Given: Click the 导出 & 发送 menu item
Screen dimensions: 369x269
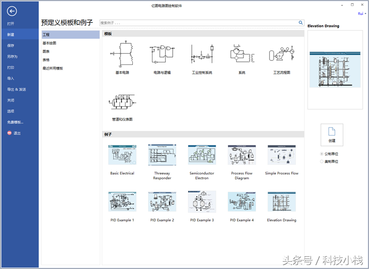Looking at the screenshot, I should coord(19,90).
